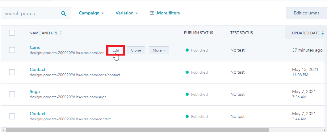Check the Suga row checkbox

pyautogui.click(x=12, y=94)
